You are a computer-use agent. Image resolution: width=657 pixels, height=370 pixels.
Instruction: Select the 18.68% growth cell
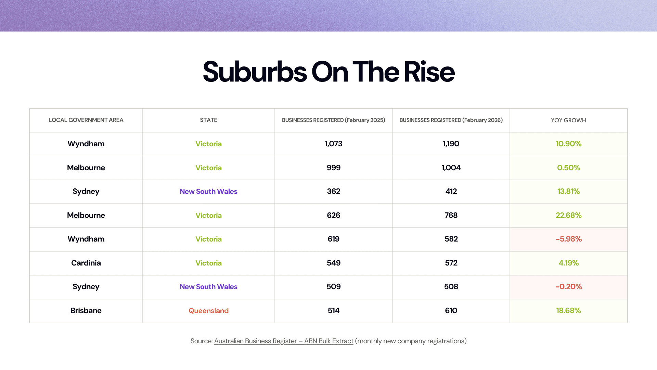coord(568,311)
